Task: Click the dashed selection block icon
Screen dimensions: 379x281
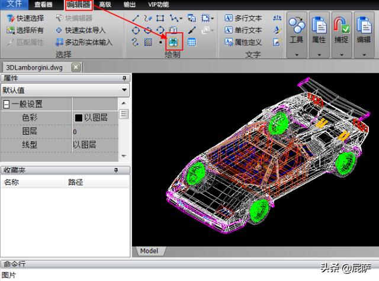Action: click(205, 18)
